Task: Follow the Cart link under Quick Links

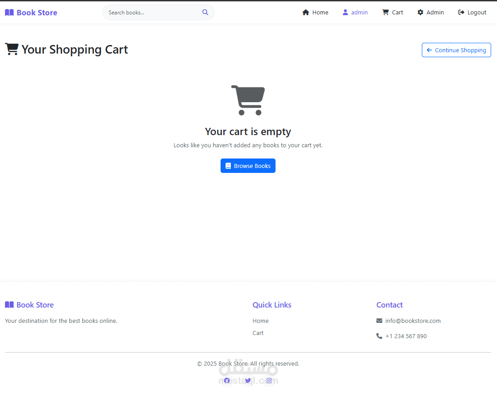Action: click(258, 333)
